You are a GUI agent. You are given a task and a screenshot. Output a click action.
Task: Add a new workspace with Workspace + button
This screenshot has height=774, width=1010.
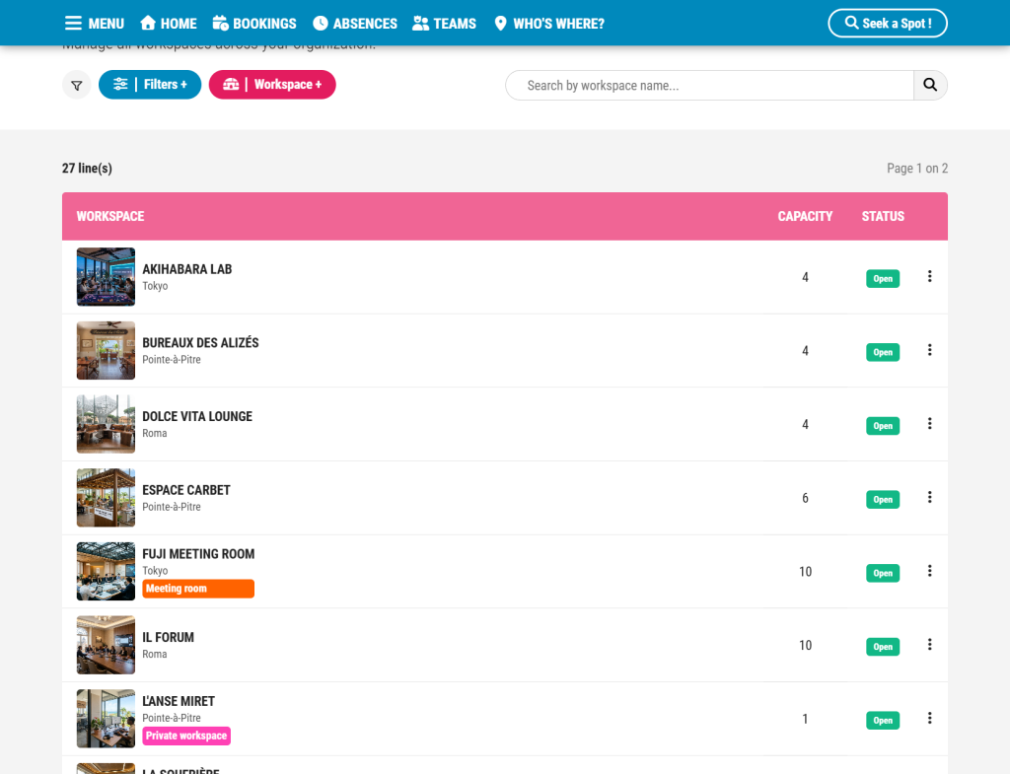tap(272, 85)
